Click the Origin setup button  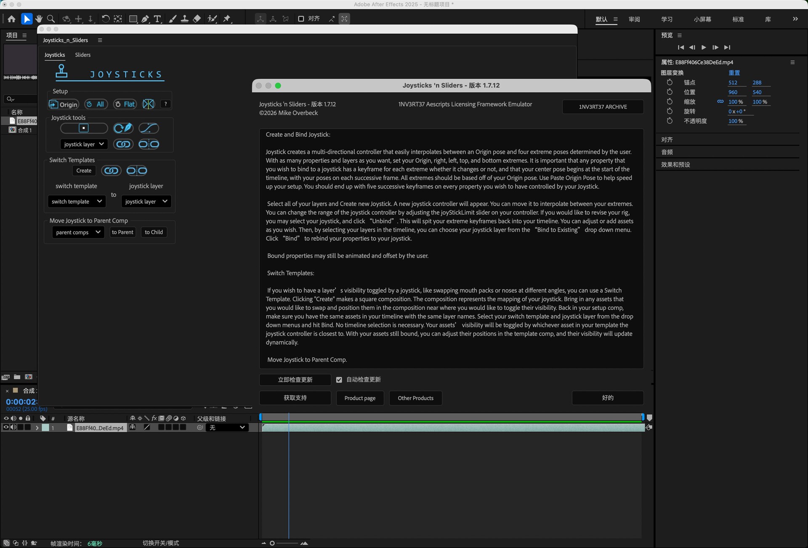64,104
